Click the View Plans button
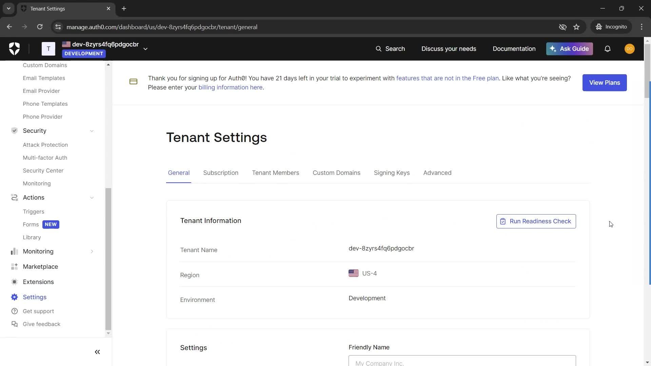Screen dimensions: 651x366 coord(605,83)
